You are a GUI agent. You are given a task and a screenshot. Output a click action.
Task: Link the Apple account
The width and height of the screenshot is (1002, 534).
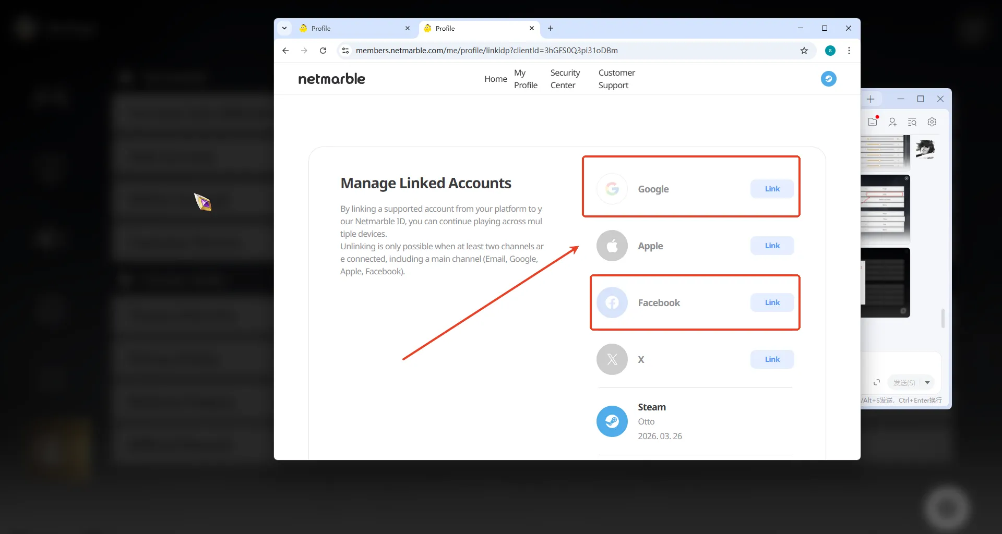click(x=772, y=246)
